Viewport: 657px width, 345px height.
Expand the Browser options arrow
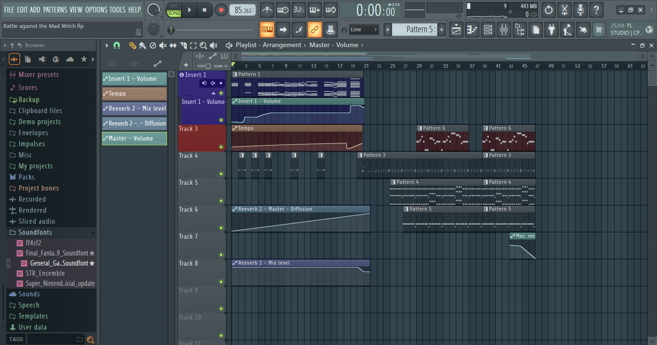coord(5,45)
